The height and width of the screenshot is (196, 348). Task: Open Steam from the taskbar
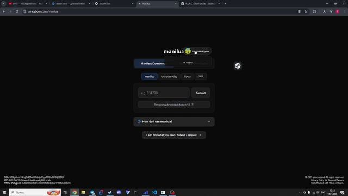tap(110, 192)
